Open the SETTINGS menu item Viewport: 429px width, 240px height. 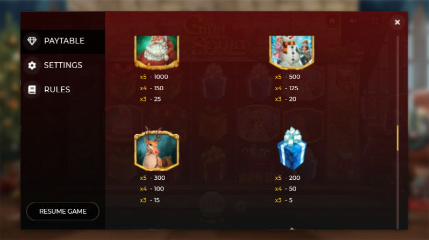pyautogui.click(x=63, y=66)
